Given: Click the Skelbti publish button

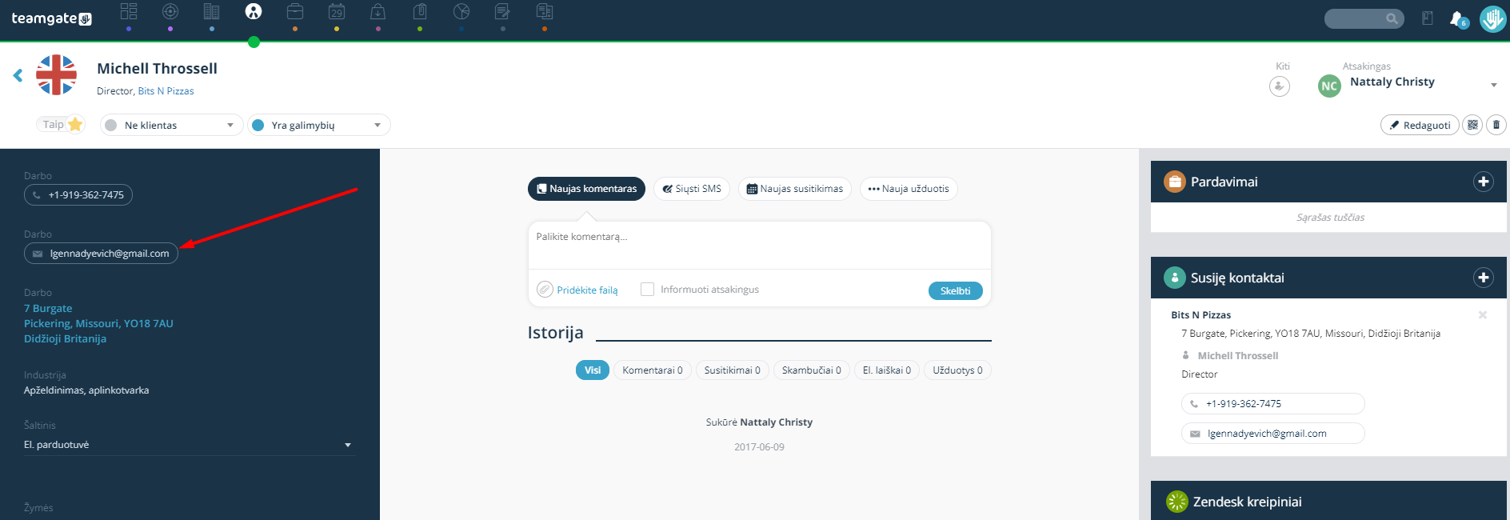Looking at the screenshot, I should click(x=956, y=291).
